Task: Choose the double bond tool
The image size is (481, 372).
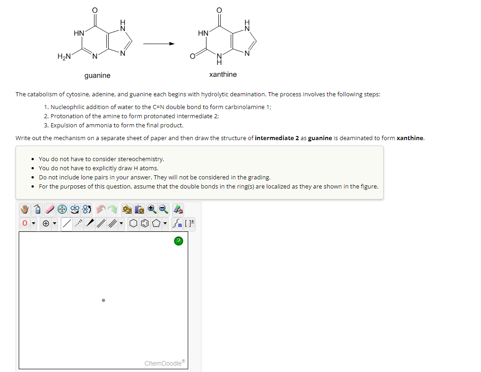Action: coord(100,223)
